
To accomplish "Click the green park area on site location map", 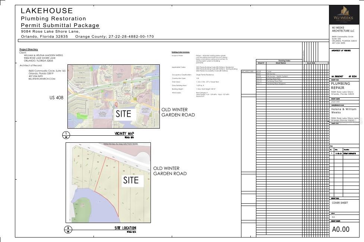I will click(x=80, y=209).
